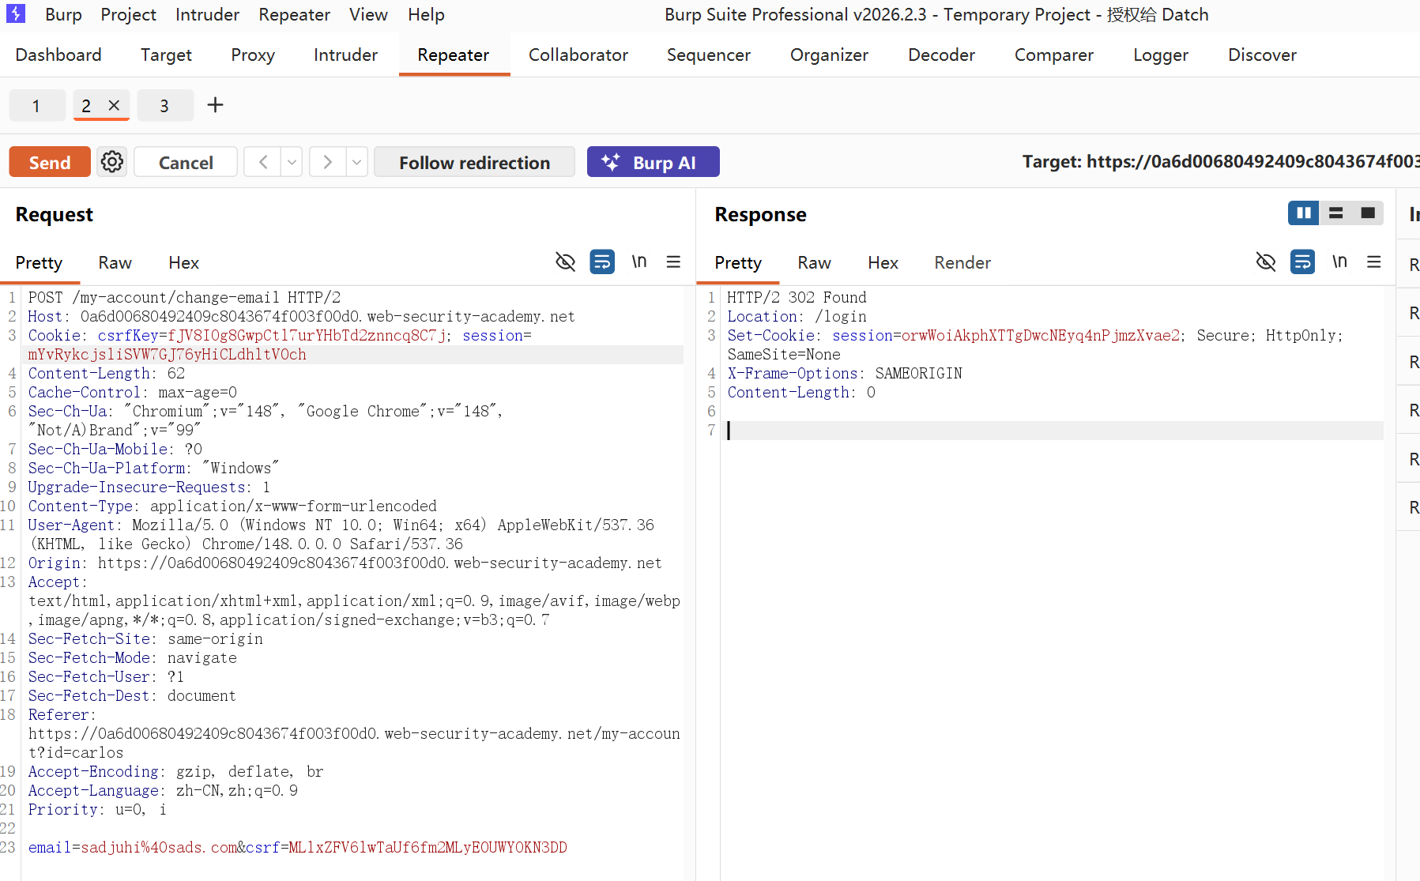Screen dimensions: 1420x881
Task: Click the Burp Suite logo icon
Action: 16,13
